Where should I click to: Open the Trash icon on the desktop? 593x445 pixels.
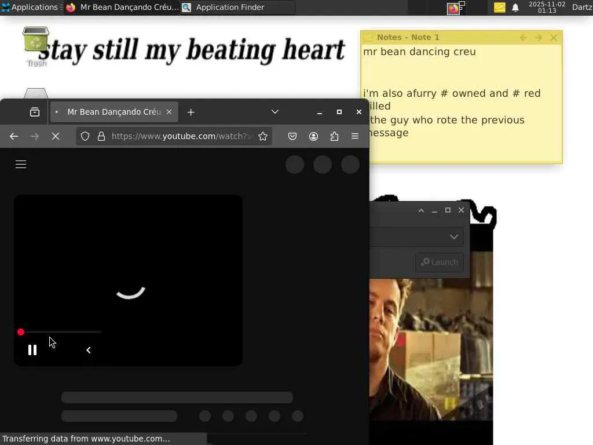(x=36, y=46)
